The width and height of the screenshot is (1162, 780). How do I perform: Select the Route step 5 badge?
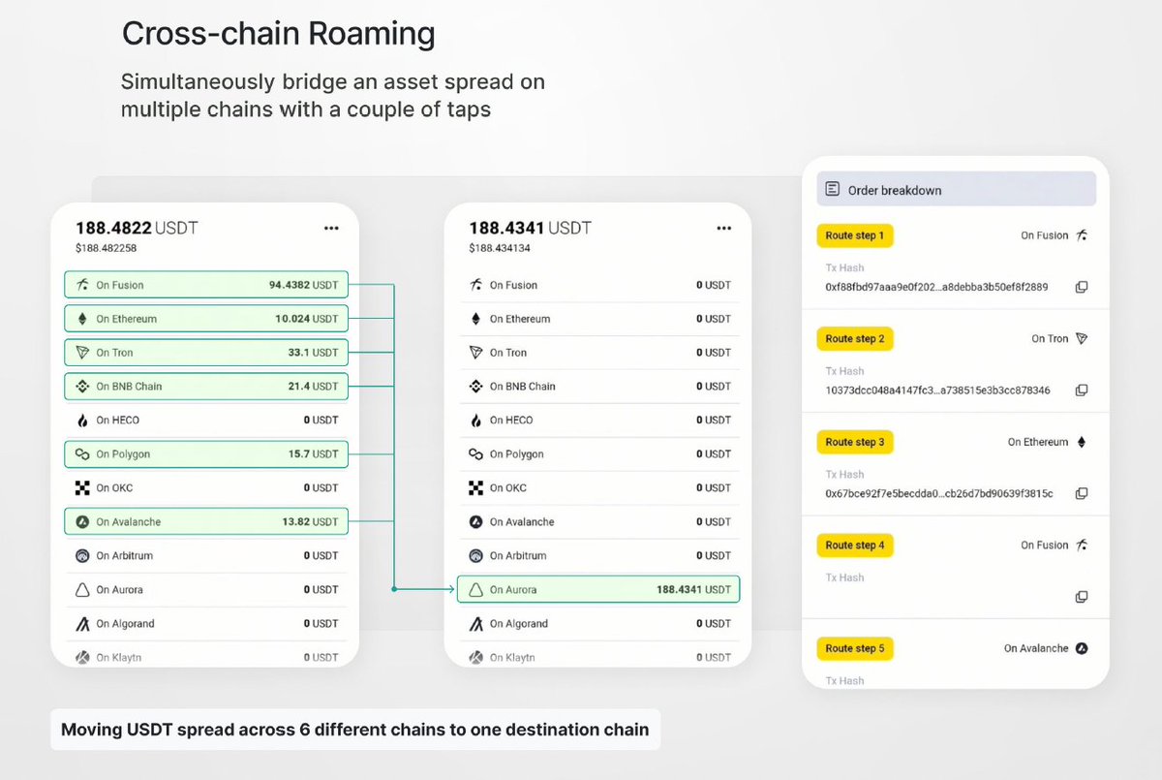pos(855,648)
